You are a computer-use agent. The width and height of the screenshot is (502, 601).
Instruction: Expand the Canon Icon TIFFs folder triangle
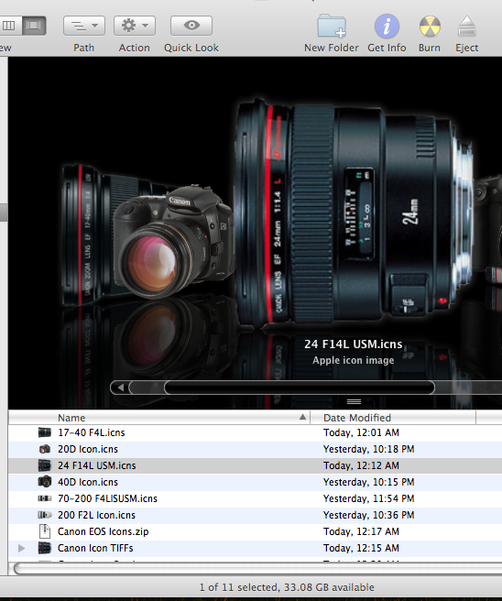tap(21, 548)
